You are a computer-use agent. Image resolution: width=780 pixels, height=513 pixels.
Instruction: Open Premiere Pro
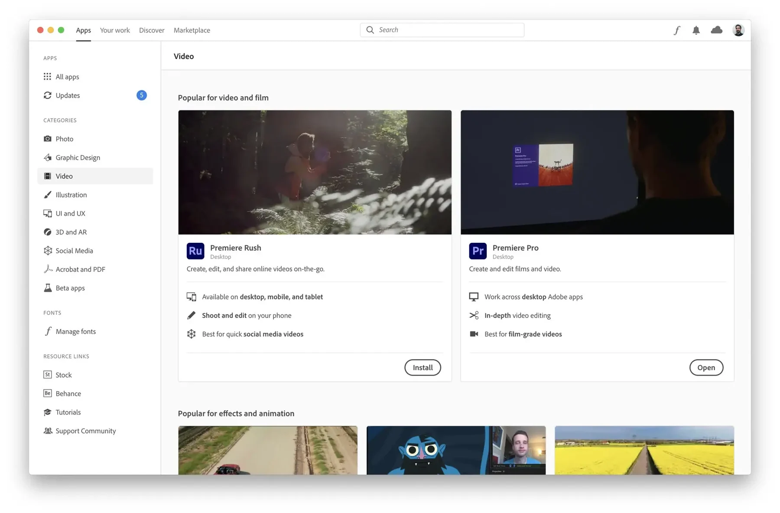(x=706, y=367)
